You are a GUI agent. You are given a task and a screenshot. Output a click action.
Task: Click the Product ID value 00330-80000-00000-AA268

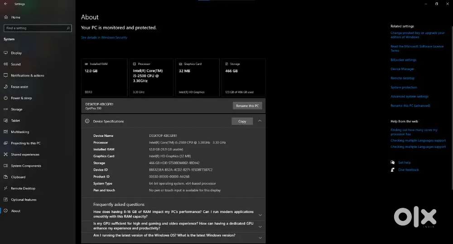[169, 177]
